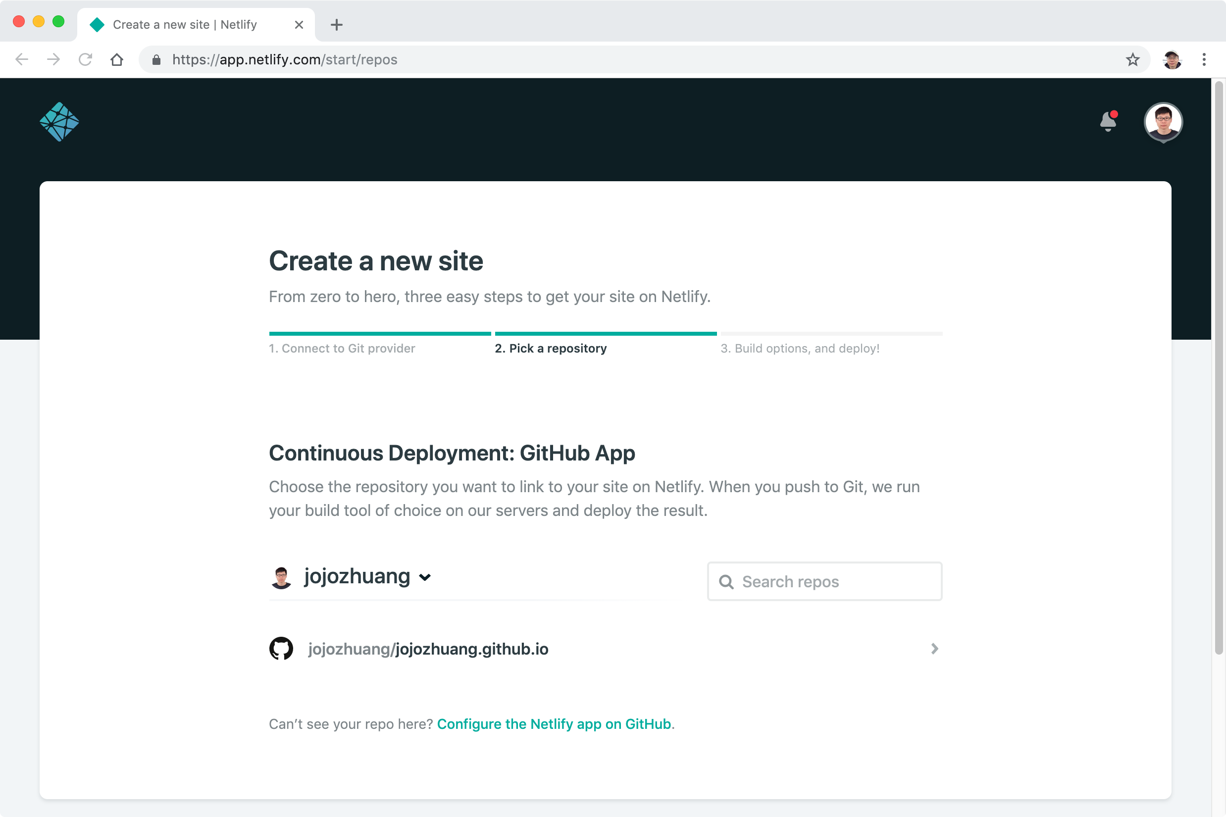Image resolution: width=1226 pixels, height=817 pixels.
Task: Open the Chrome profile avatar
Action: tap(1172, 59)
